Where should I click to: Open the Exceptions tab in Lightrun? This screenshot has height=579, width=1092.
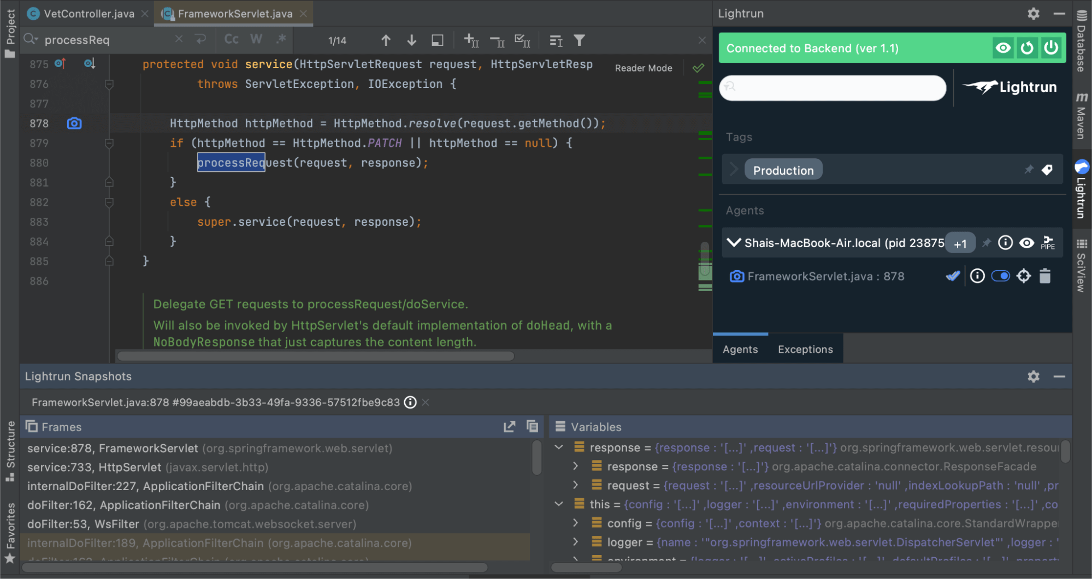pyautogui.click(x=805, y=349)
